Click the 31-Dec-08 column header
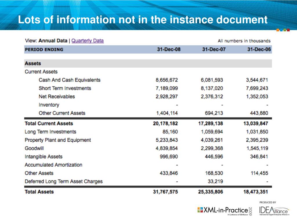The width and height of the screenshot is (297, 223). pyautogui.click(x=169, y=49)
